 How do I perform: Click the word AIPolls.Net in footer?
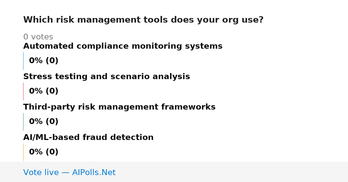pos(94,172)
